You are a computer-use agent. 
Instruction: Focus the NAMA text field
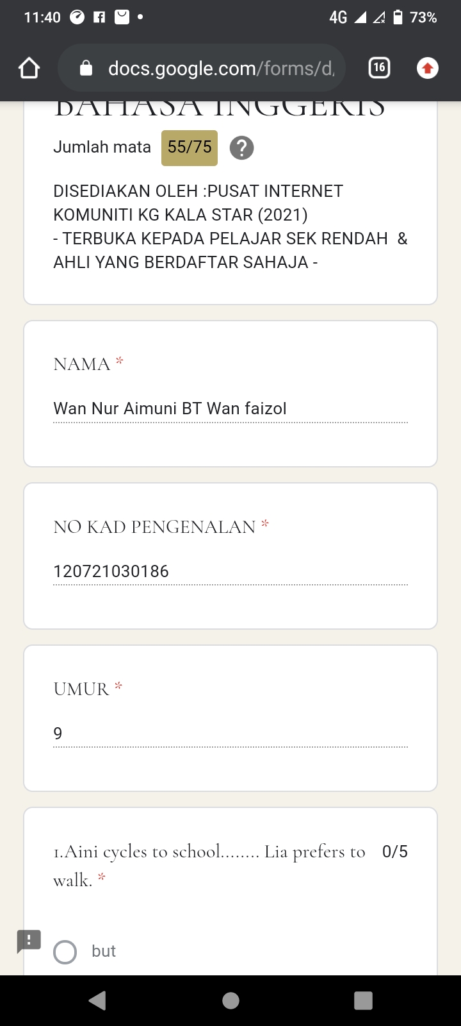230,408
